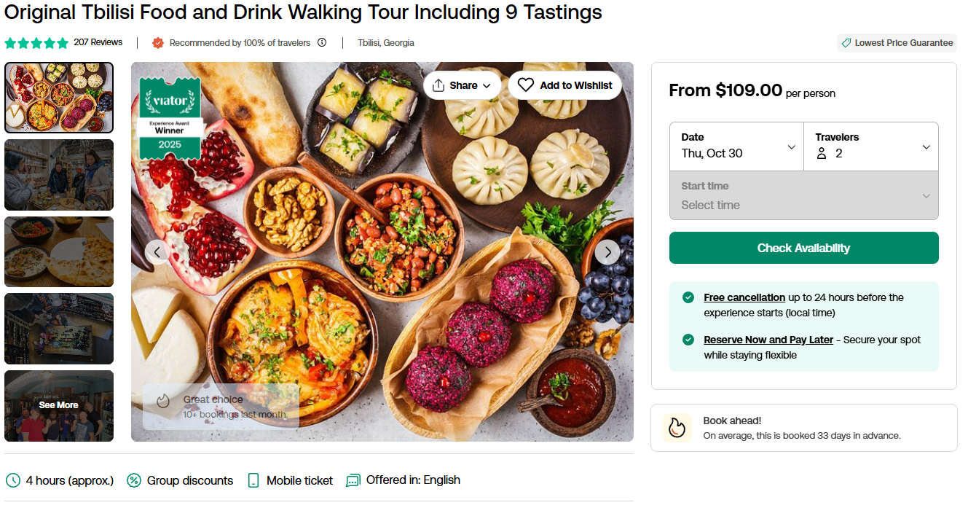Screen dimensions: 968x516
Task: Click the info icon beside traveler recommendation
Action: click(x=322, y=43)
